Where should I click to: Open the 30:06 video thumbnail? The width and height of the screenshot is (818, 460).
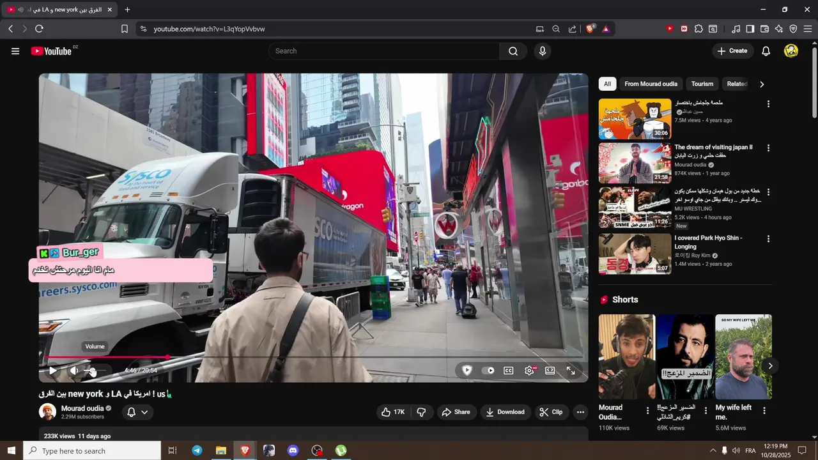[x=635, y=119]
